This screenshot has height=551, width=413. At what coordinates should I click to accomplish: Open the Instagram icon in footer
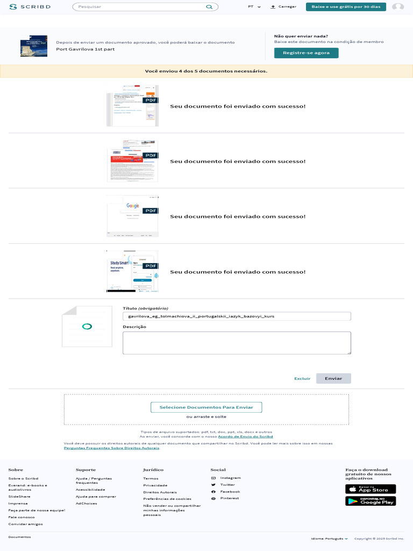coord(213,478)
